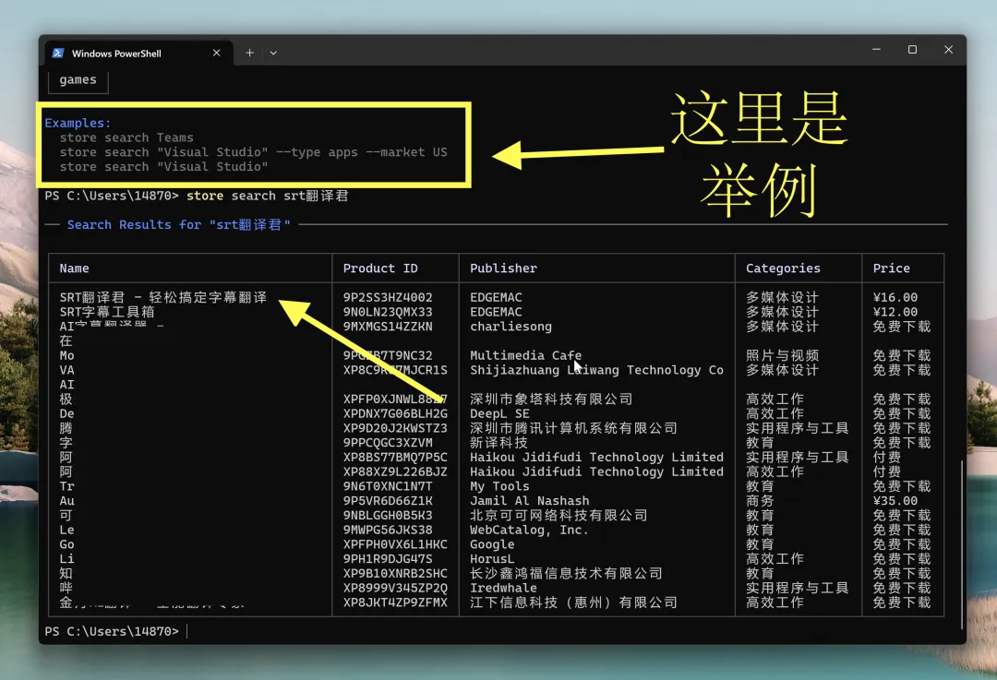Viewport: 997px width, 680px height.
Task: Minimize the PowerShell window
Action: point(876,50)
